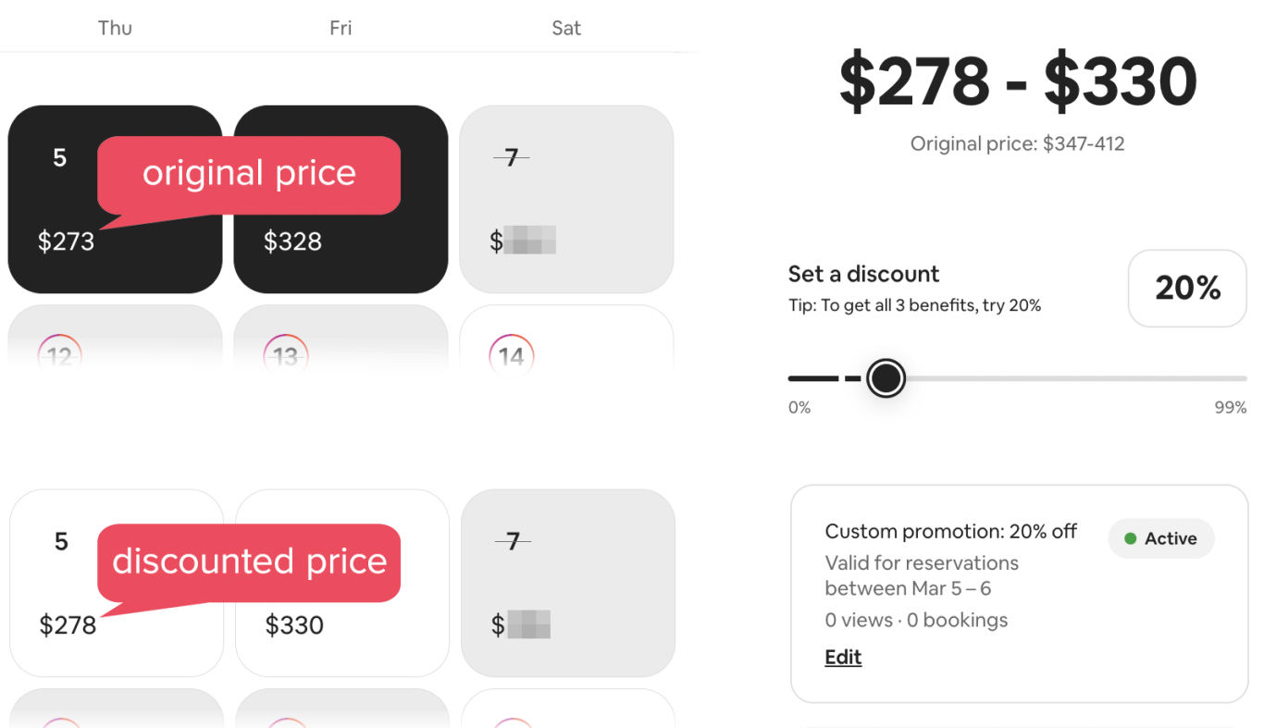
Task: Click the Sat column header
Action: tap(566, 28)
